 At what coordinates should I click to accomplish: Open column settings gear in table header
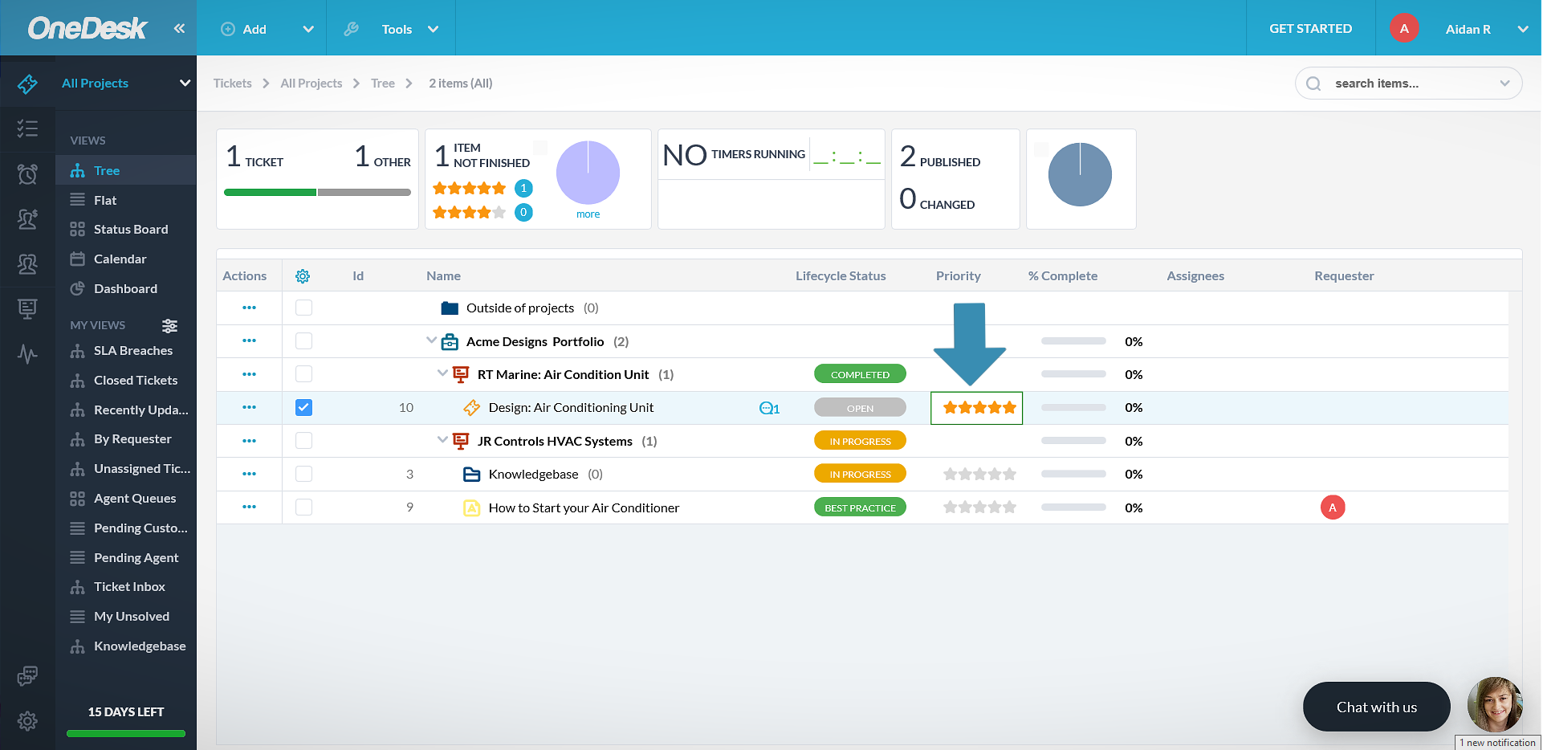pos(303,276)
